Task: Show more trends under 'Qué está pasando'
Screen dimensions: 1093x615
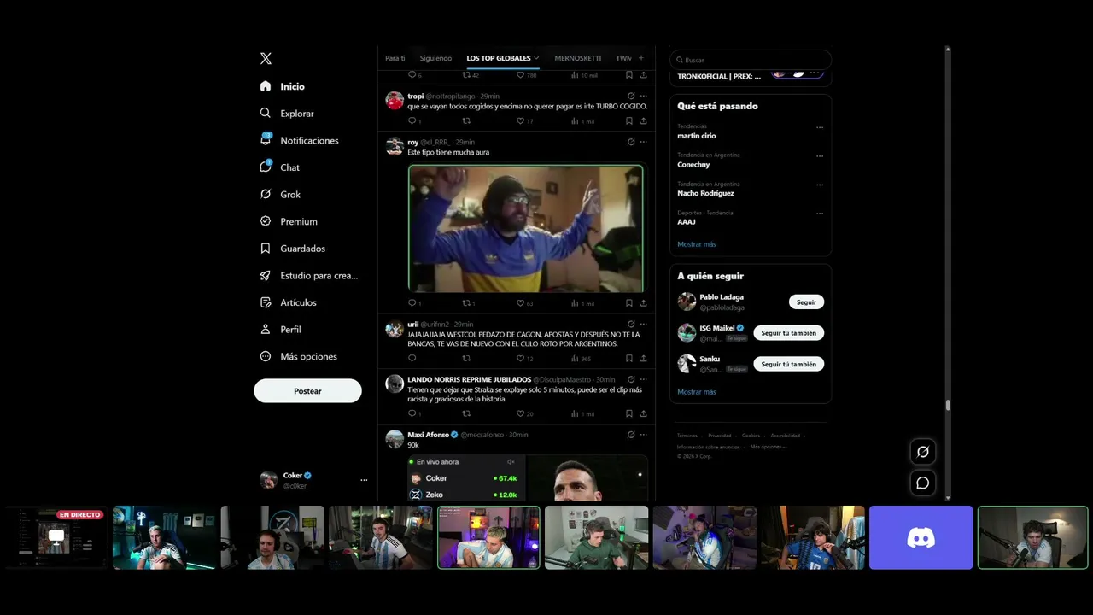Action: [697, 244]
